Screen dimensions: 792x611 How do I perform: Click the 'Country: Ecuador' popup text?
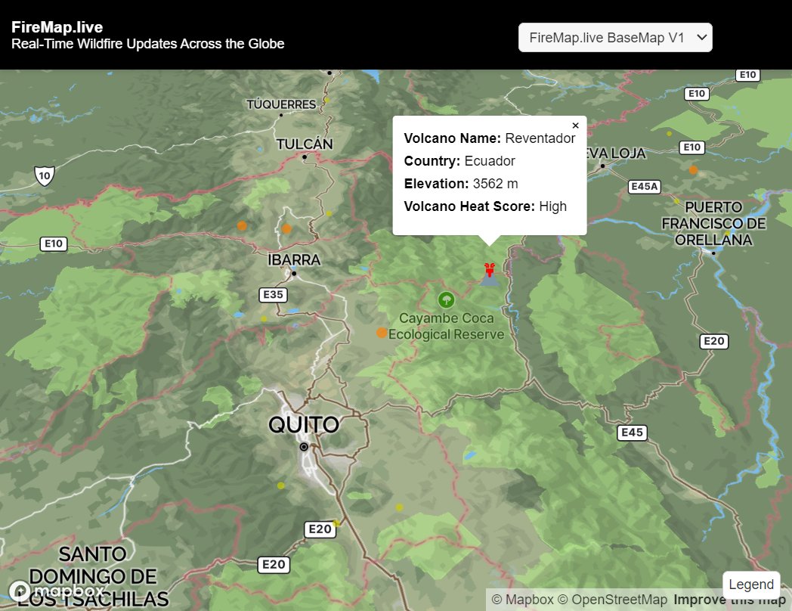click(x=459, y=161)
